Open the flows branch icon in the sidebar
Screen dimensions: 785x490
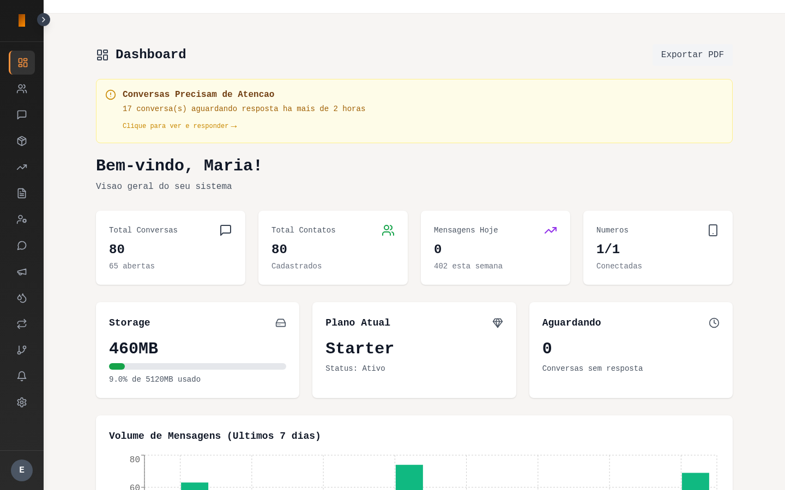[x=22, y=350]
